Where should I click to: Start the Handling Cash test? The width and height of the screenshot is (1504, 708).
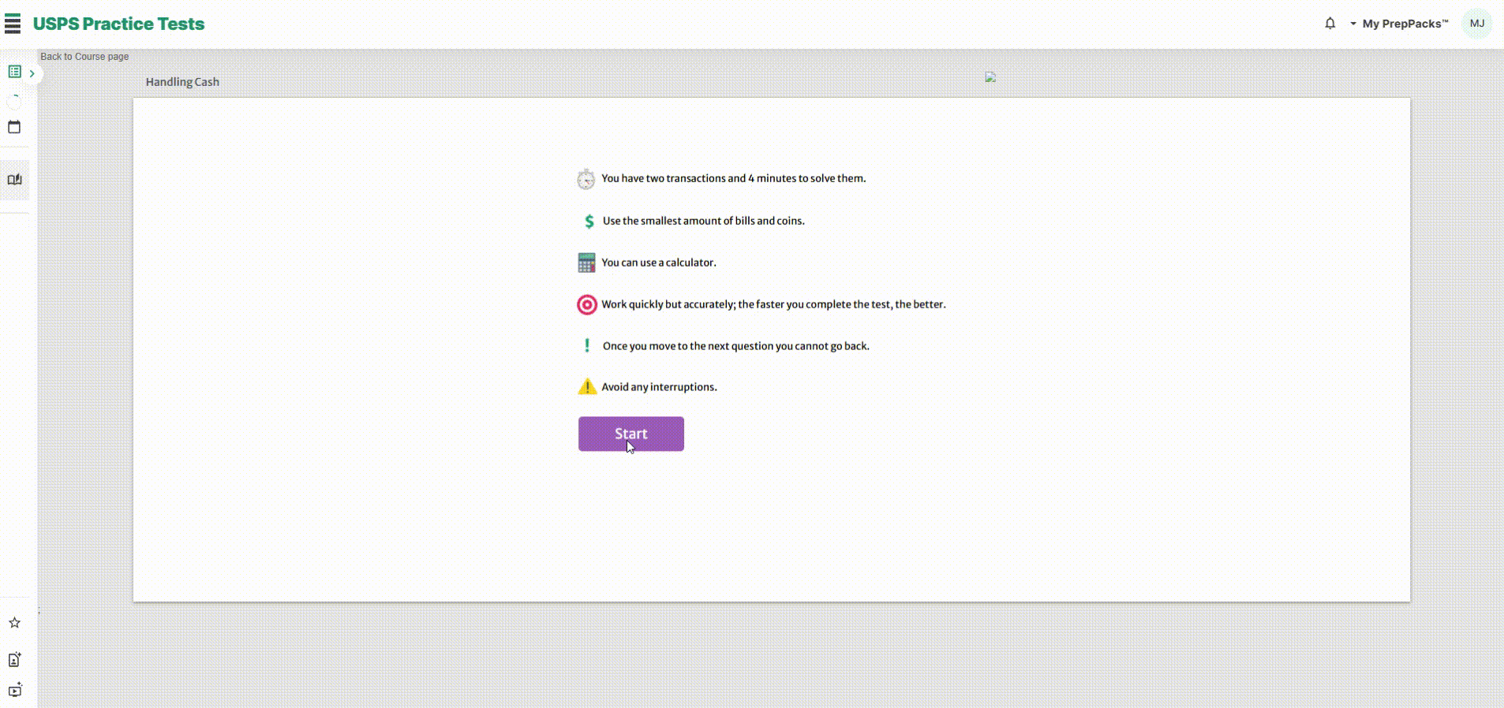(631, 434)
